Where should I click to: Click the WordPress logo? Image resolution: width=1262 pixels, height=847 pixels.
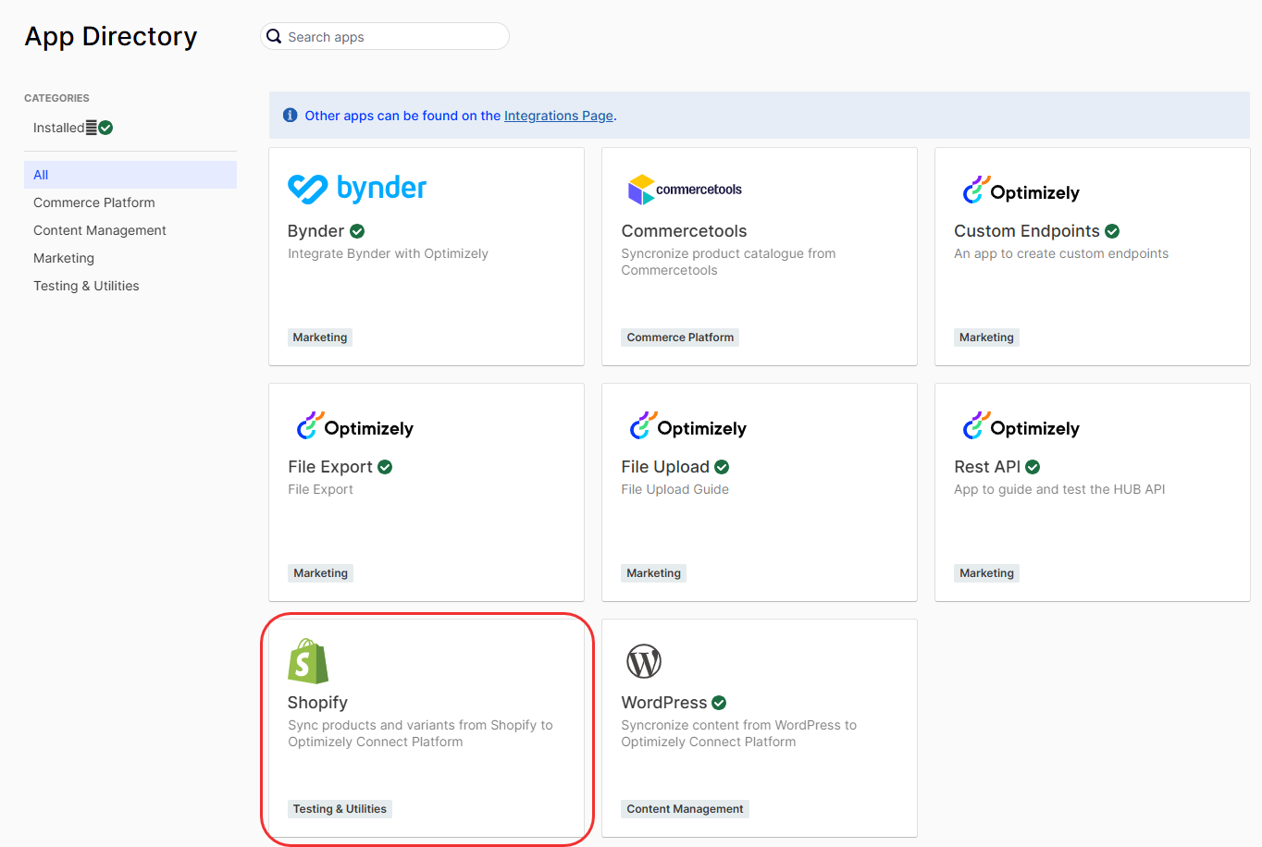tap(644, 661)
